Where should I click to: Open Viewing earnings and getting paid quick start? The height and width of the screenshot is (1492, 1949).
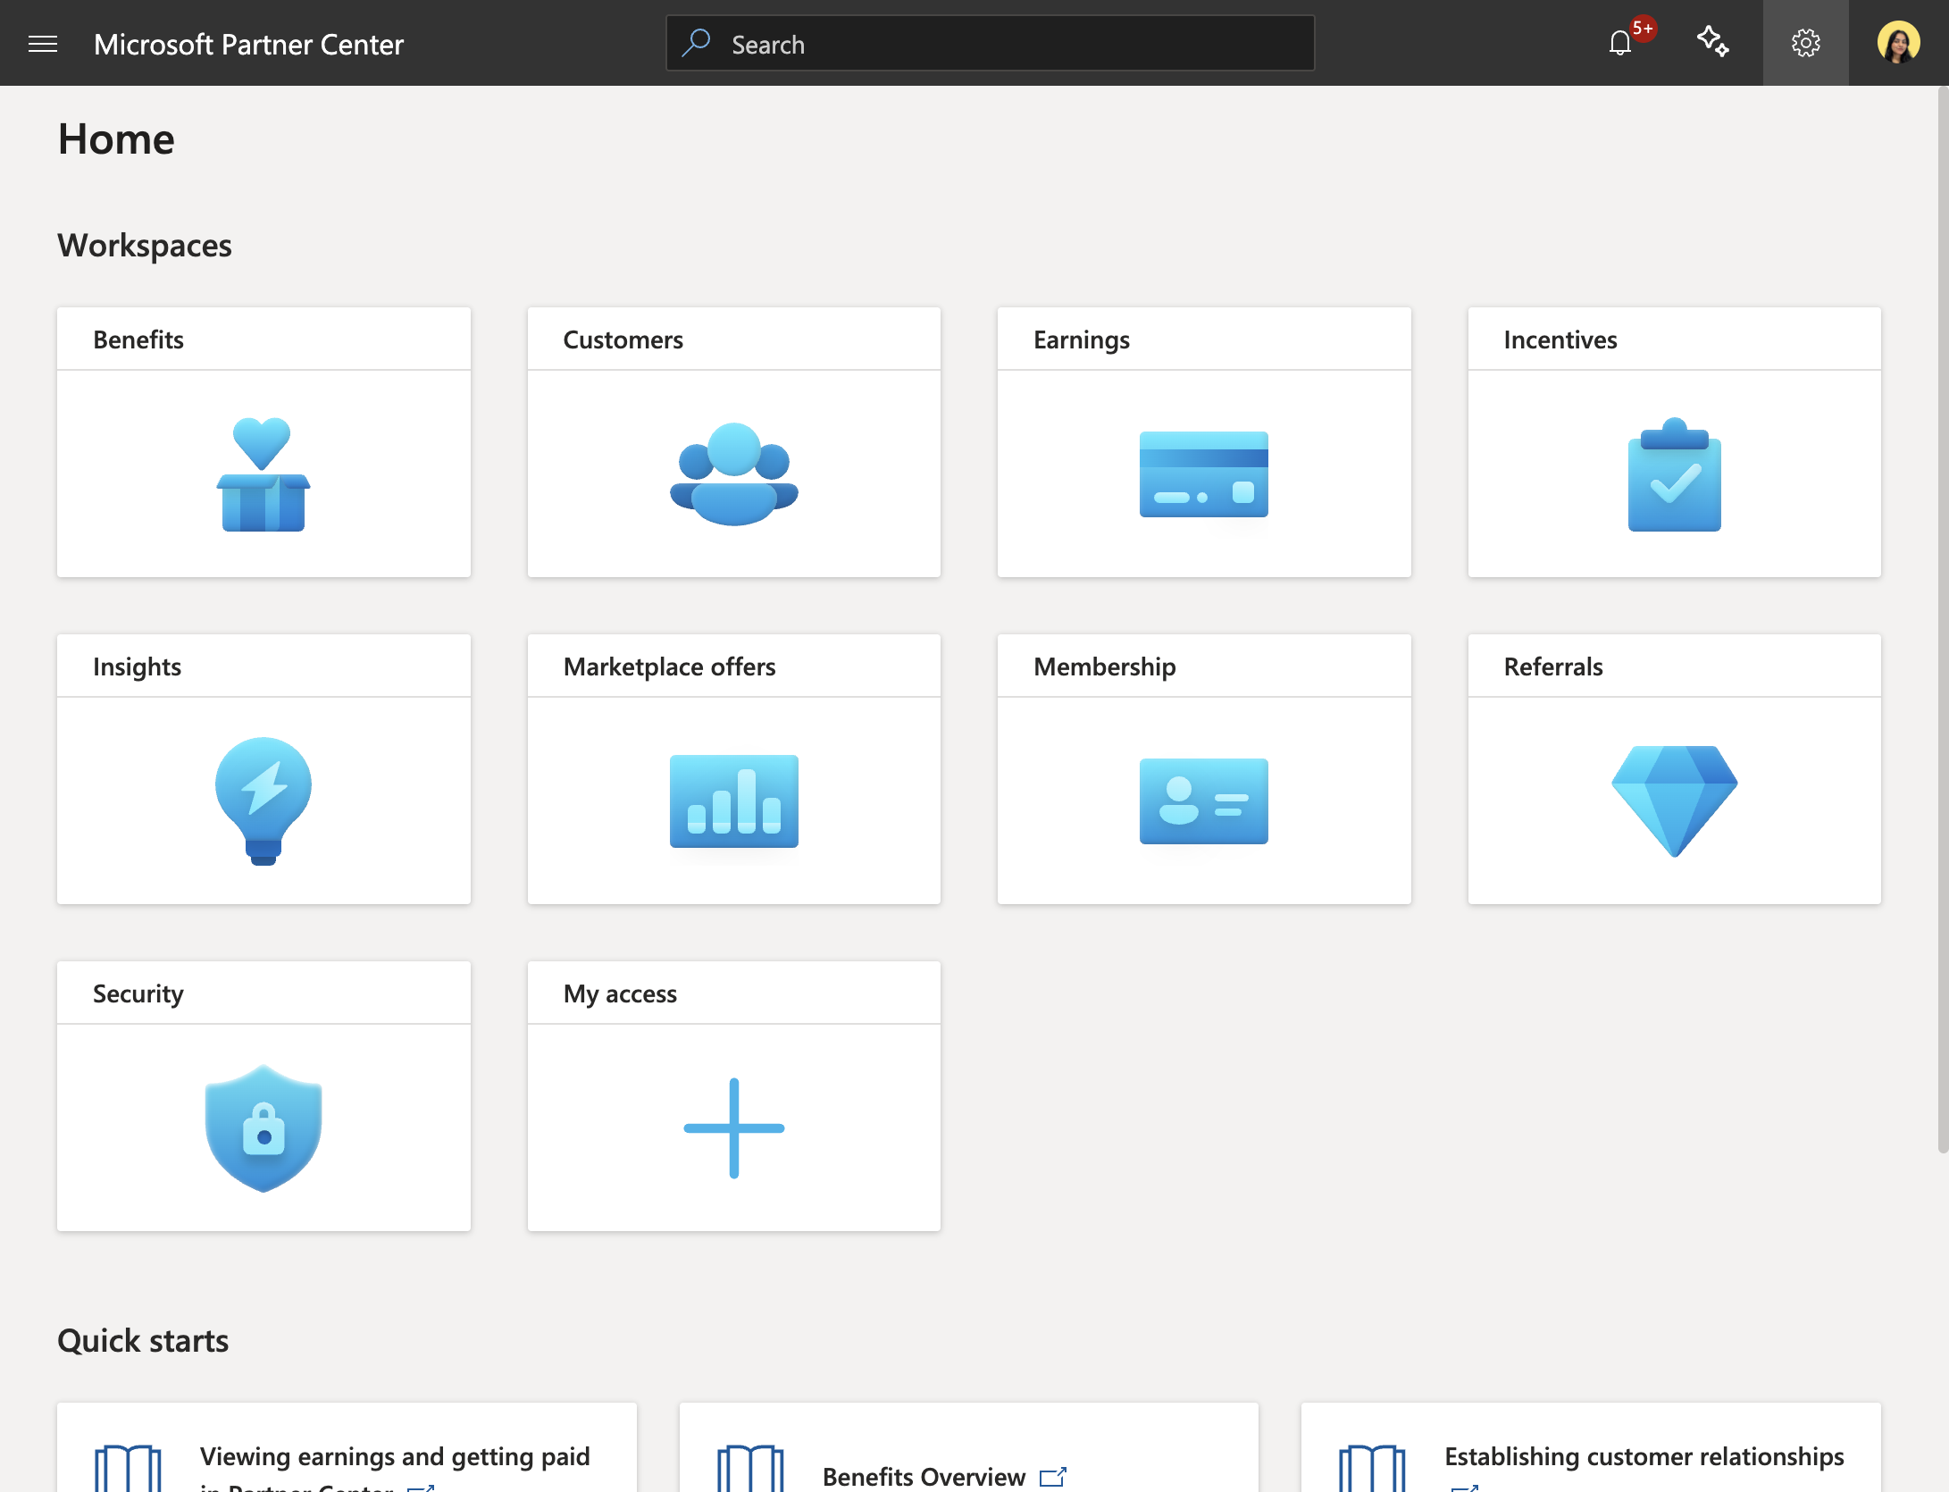(x=395, y=1467)
